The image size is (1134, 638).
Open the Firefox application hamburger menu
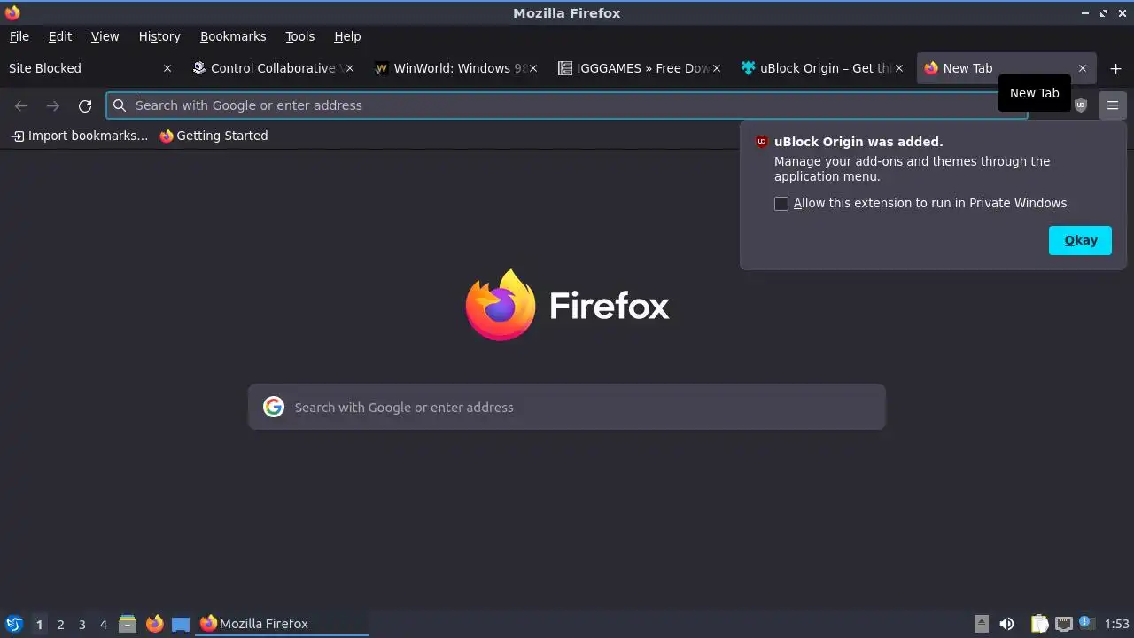pos(1113,105)
